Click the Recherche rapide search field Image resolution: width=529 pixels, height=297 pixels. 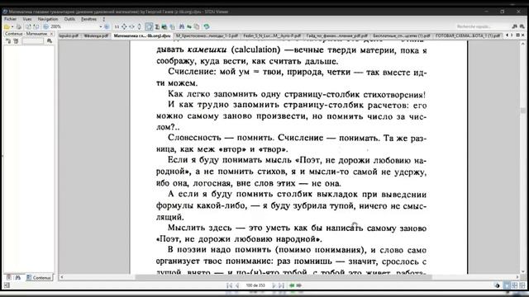(483, 26)
